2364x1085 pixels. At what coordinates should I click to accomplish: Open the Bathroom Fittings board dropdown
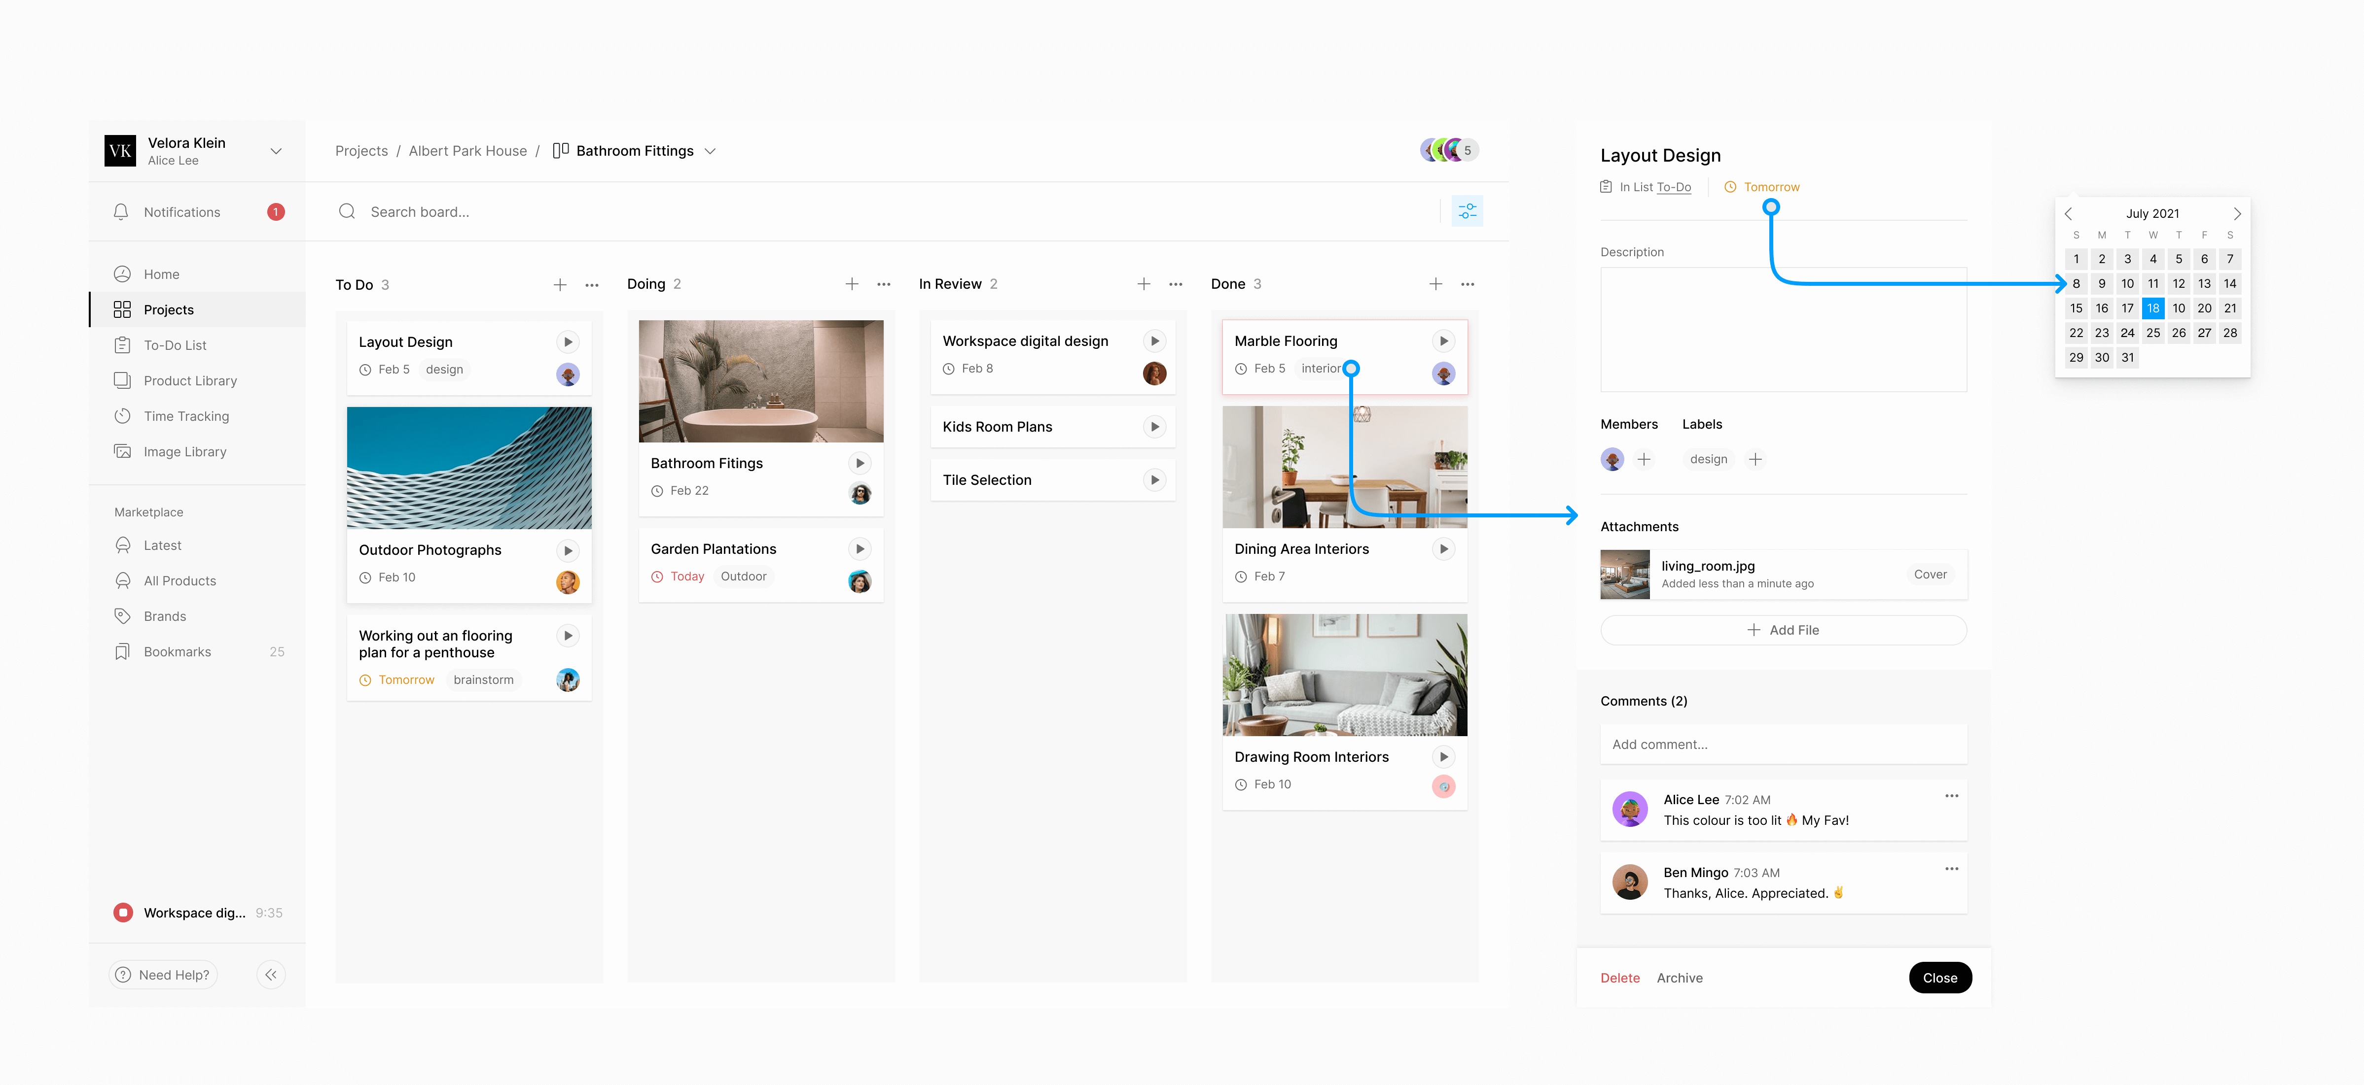pos(710,150)
